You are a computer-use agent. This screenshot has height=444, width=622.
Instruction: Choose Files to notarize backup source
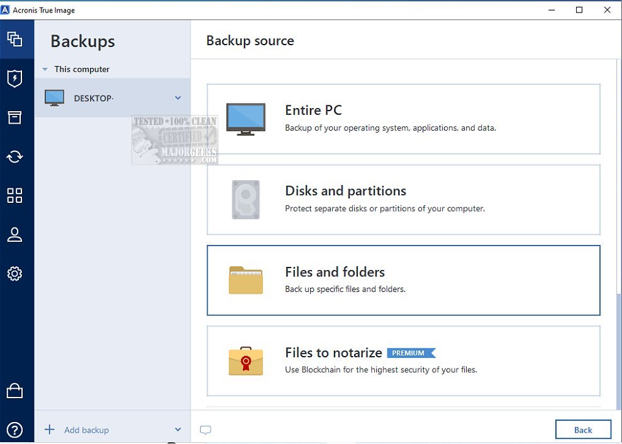403,361
